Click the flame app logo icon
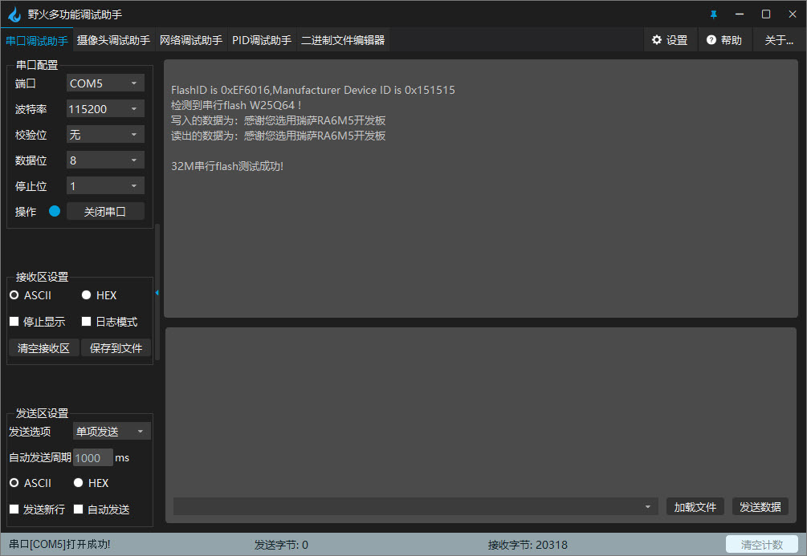This screenshot has width=807, height=556. pos(14,14)
